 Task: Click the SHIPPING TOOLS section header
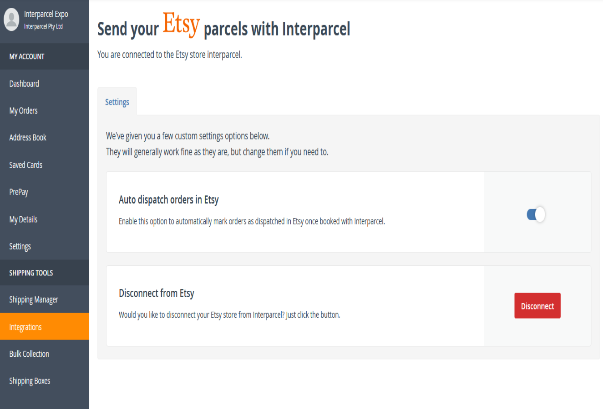31,273
